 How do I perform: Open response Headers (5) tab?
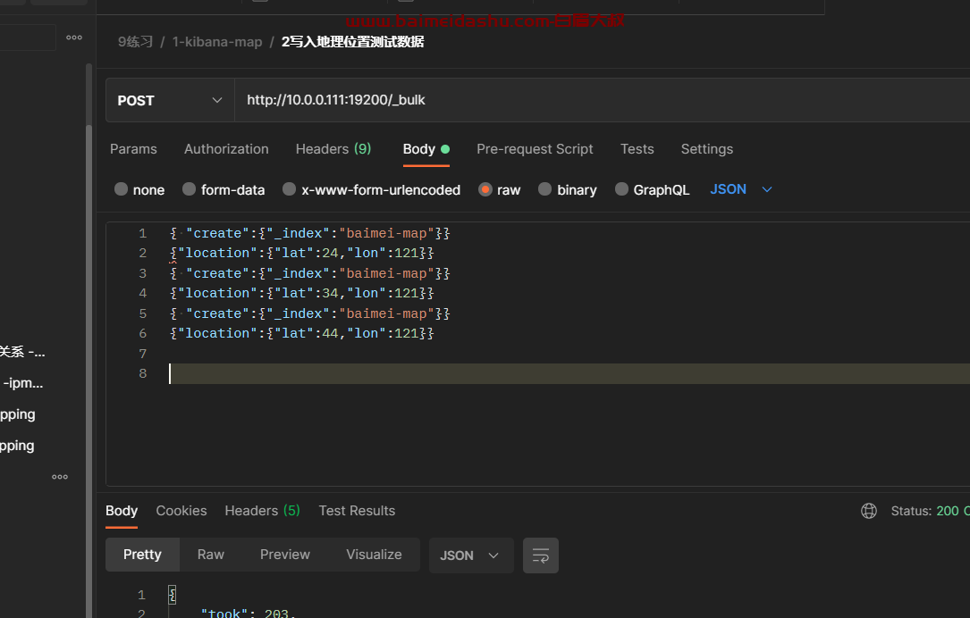pos(262,511)
